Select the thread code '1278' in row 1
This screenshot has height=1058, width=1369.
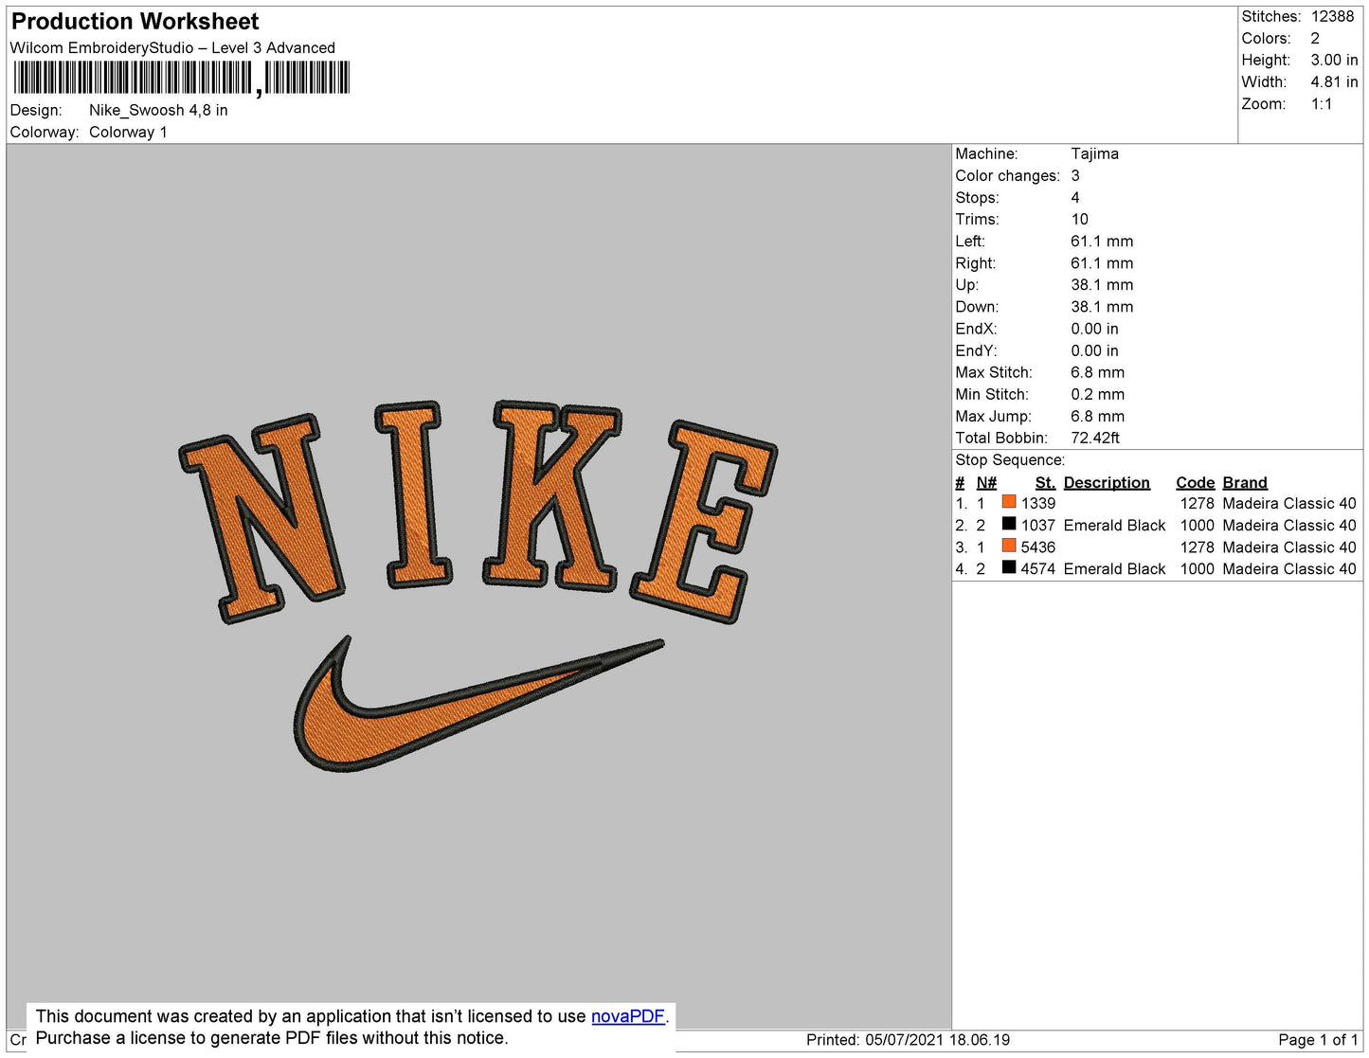[1197, 503]
